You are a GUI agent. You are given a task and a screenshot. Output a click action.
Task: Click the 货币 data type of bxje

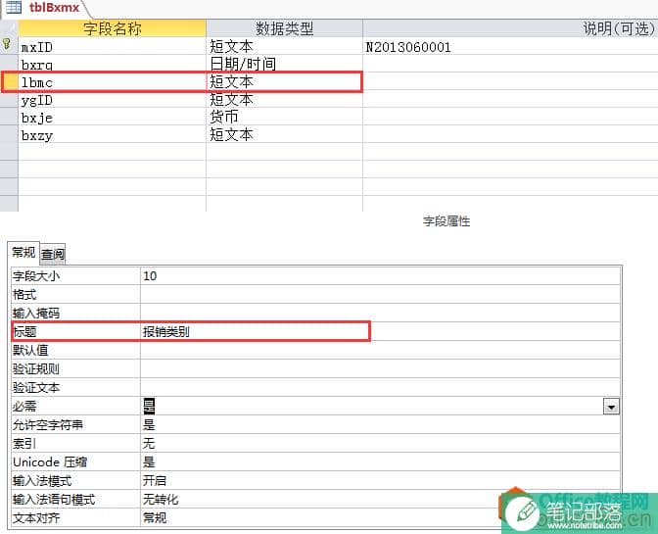click(284, 118)
